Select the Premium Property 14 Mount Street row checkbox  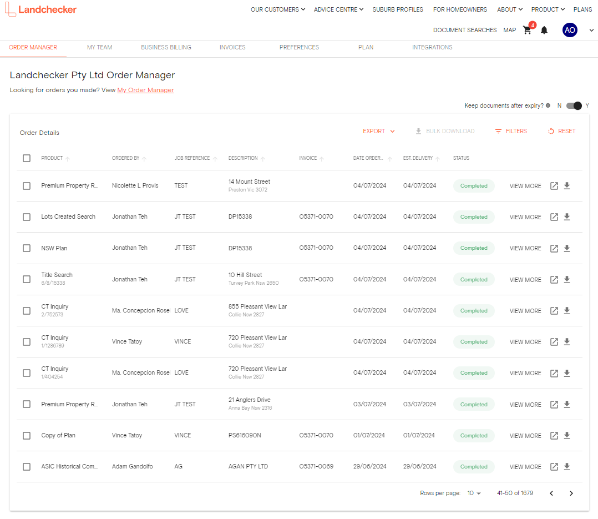[27, 186]
